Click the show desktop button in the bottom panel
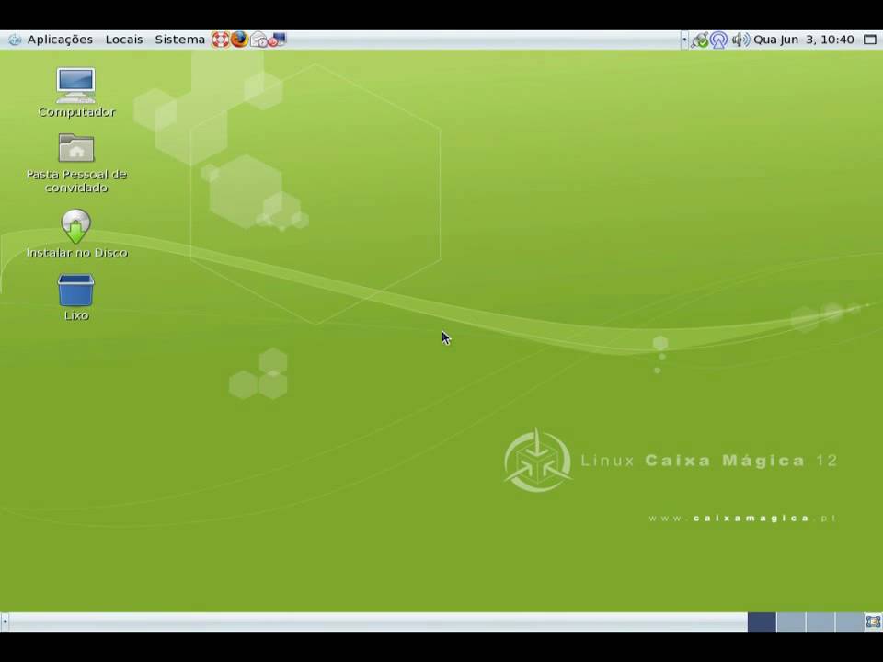Viewport: 883px width, 662px height. (874, 622)
